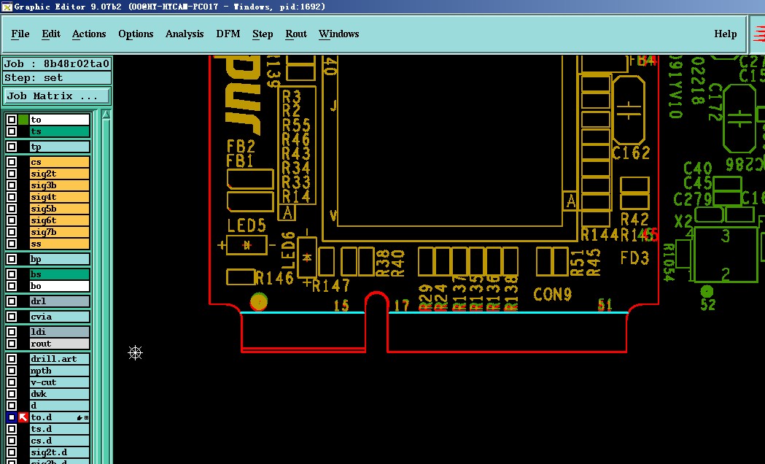This screenshot has width=765, height=464.
Task: Toggle the checkbox for layer 'cvia'
Action: pos(11,317)
